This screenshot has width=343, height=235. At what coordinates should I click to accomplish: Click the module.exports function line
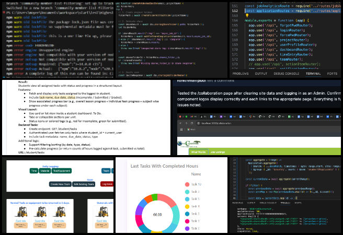(x=277, y=20)
